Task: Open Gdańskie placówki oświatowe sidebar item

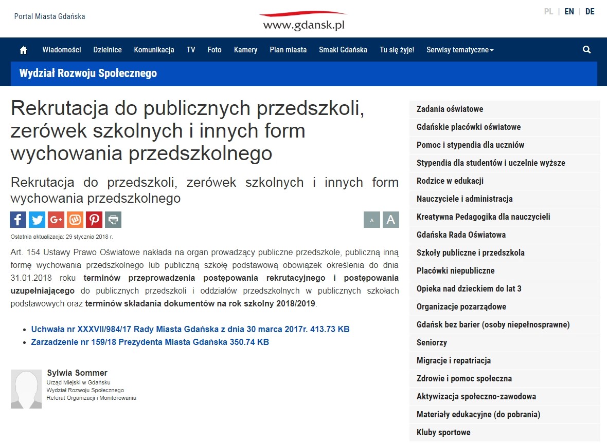Action: pyautogui.click(x=505, y=127)
